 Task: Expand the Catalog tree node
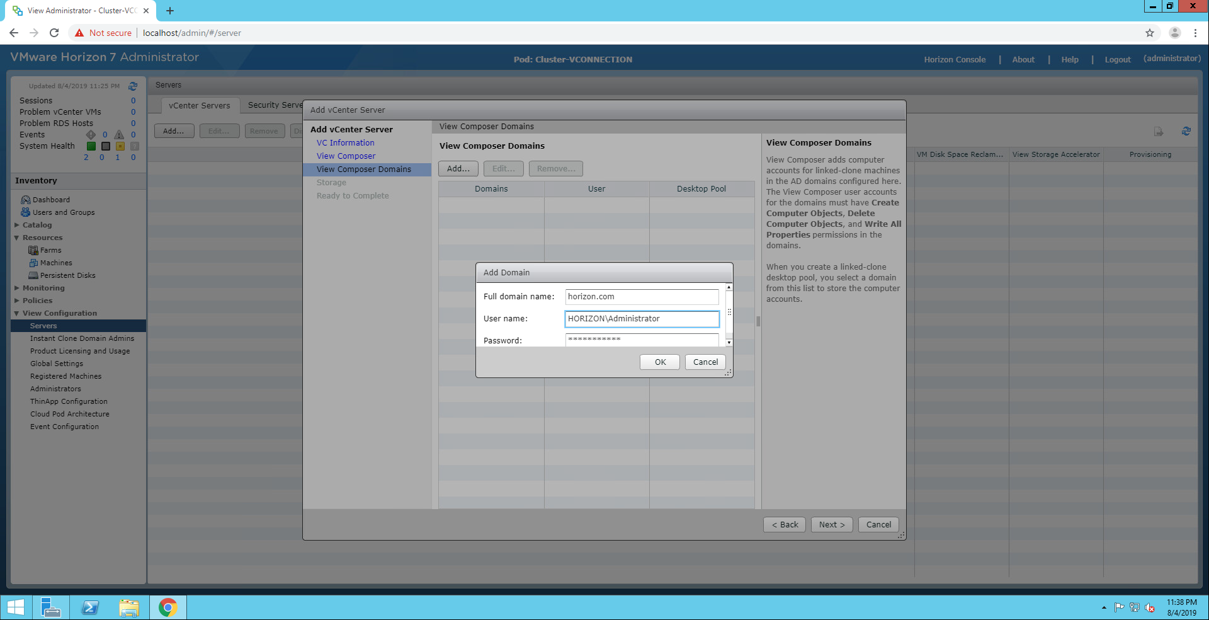tap(17, 225)
